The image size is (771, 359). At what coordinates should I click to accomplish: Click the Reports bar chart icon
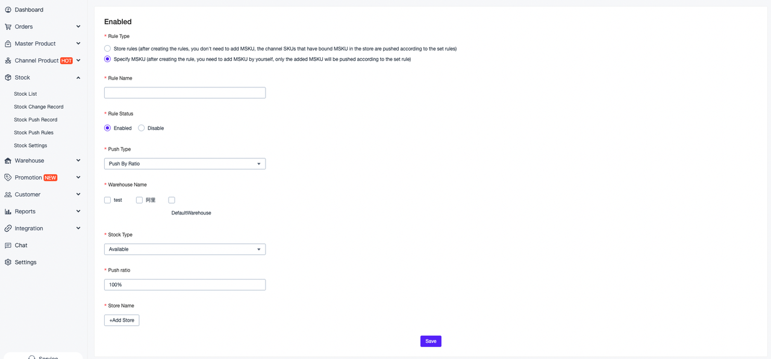8,211
